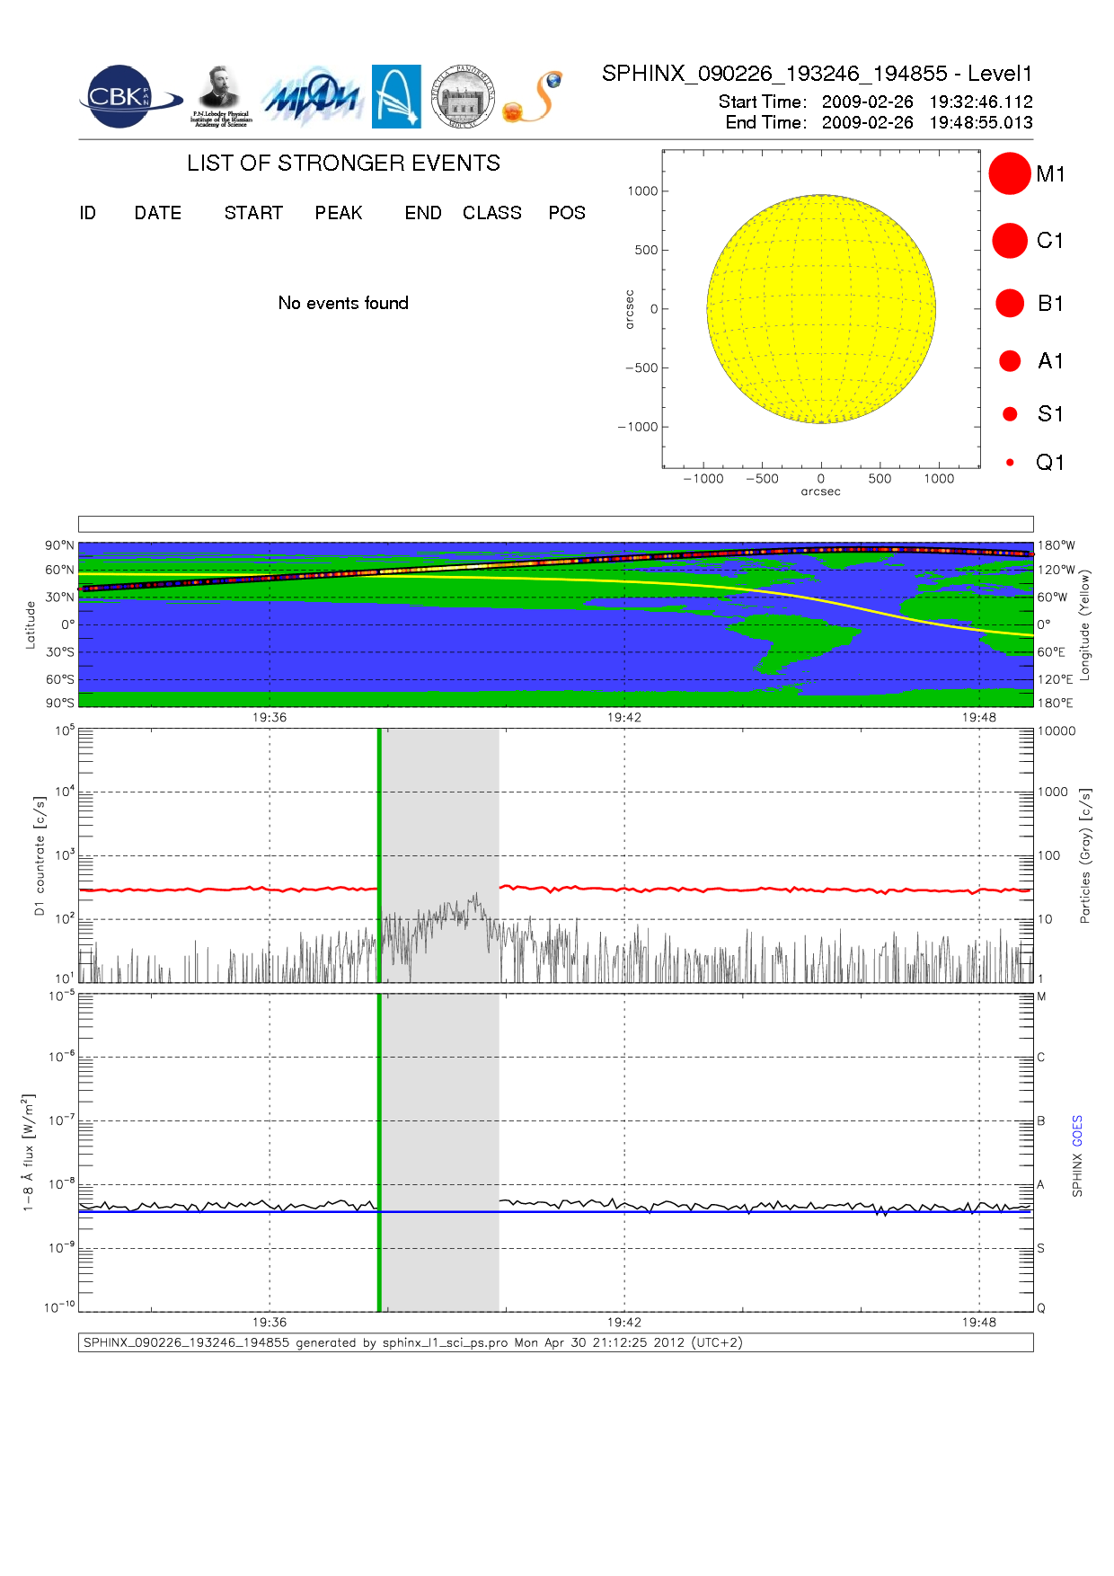This screenshot has width=1114, height=1576.
Task: Click the P.N. Lebedev Physical Institute portrait logo
Action: (220, 96)
